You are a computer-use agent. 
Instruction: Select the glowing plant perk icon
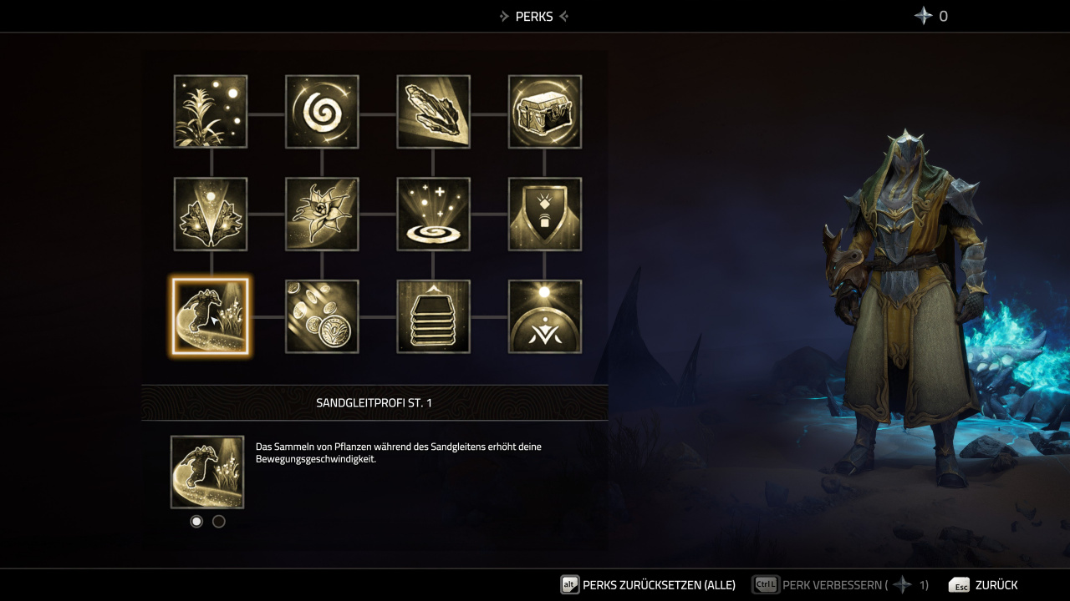211,112
